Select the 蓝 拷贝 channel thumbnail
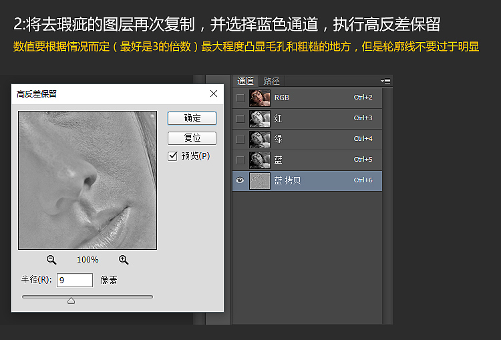501x340 pixels. 259,181
